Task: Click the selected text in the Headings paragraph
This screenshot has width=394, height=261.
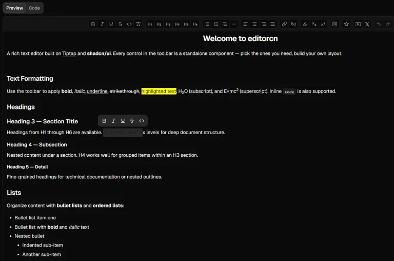Action: pos(123,133)
